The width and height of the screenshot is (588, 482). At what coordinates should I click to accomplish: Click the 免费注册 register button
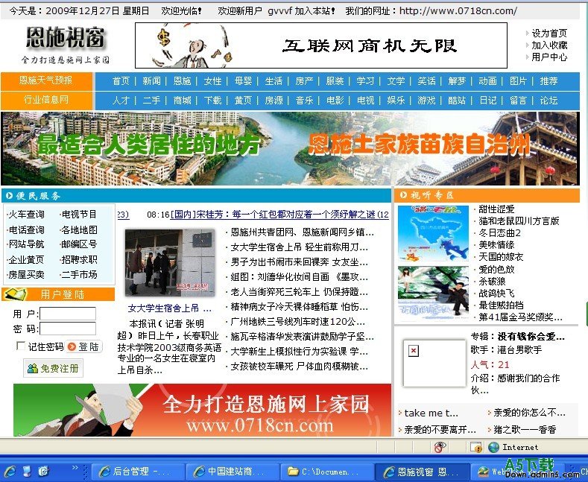[53, 368]
